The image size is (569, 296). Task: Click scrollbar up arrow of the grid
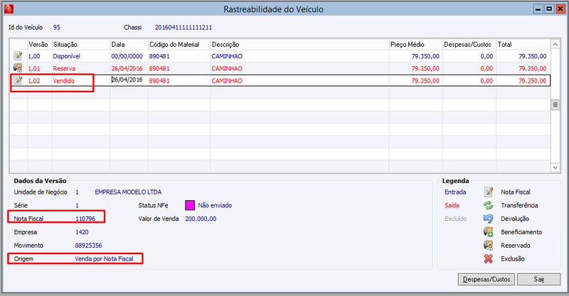(x=555, y=44)
